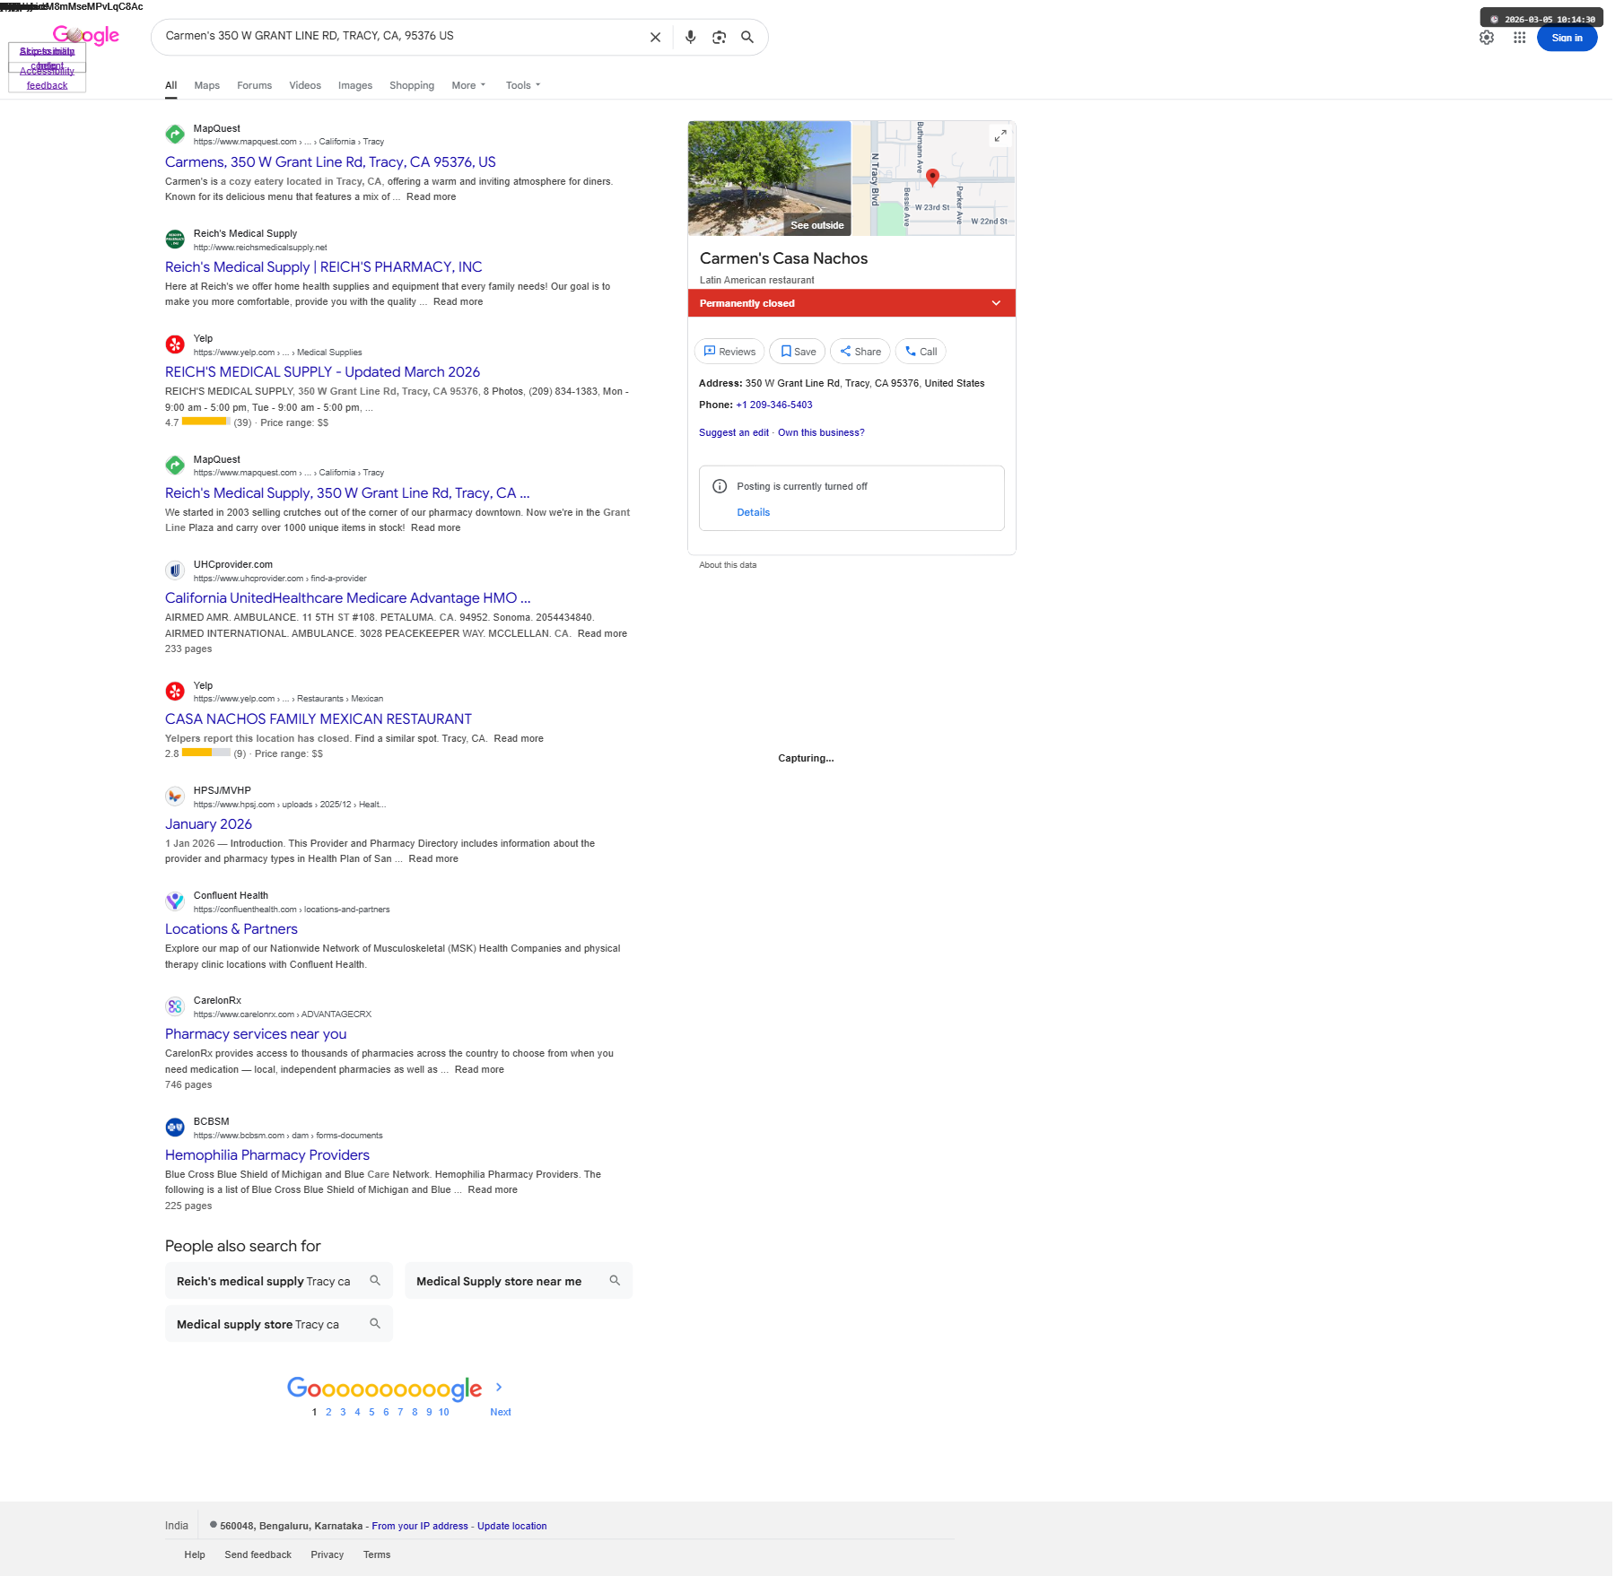The width and height of the screenshot is (1624, 1576).
Task: Open the More dropdown menu
Action: tap(468, 85)
